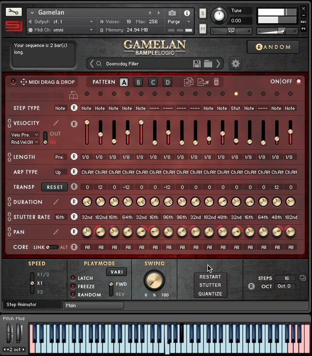Load next preset with right chevron
312x356 pixels.
tap(218, 64)
